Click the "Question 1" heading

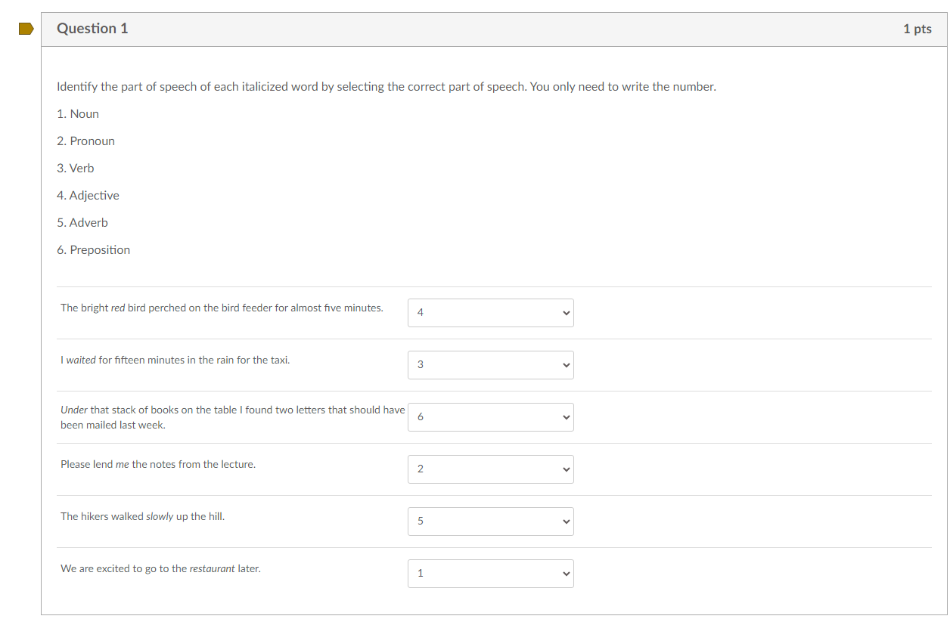coord(92,29)
